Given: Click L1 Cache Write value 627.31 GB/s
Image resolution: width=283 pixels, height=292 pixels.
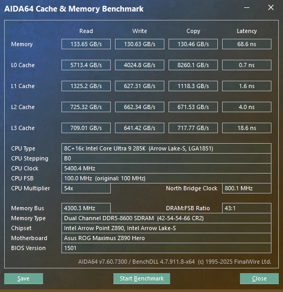Looking at the screenshot, I should click(x=140, y=86).
